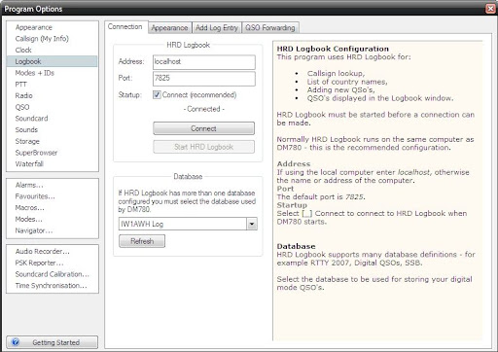Image resolution: width=498 pixels, height=352 pixels.
Task: Toggle the Connect (recommended) startup checkbox
Action: click(157, 94)
